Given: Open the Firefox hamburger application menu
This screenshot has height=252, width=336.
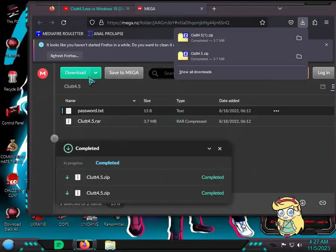Looking at the screenshot, I should (x=326, y=22).
